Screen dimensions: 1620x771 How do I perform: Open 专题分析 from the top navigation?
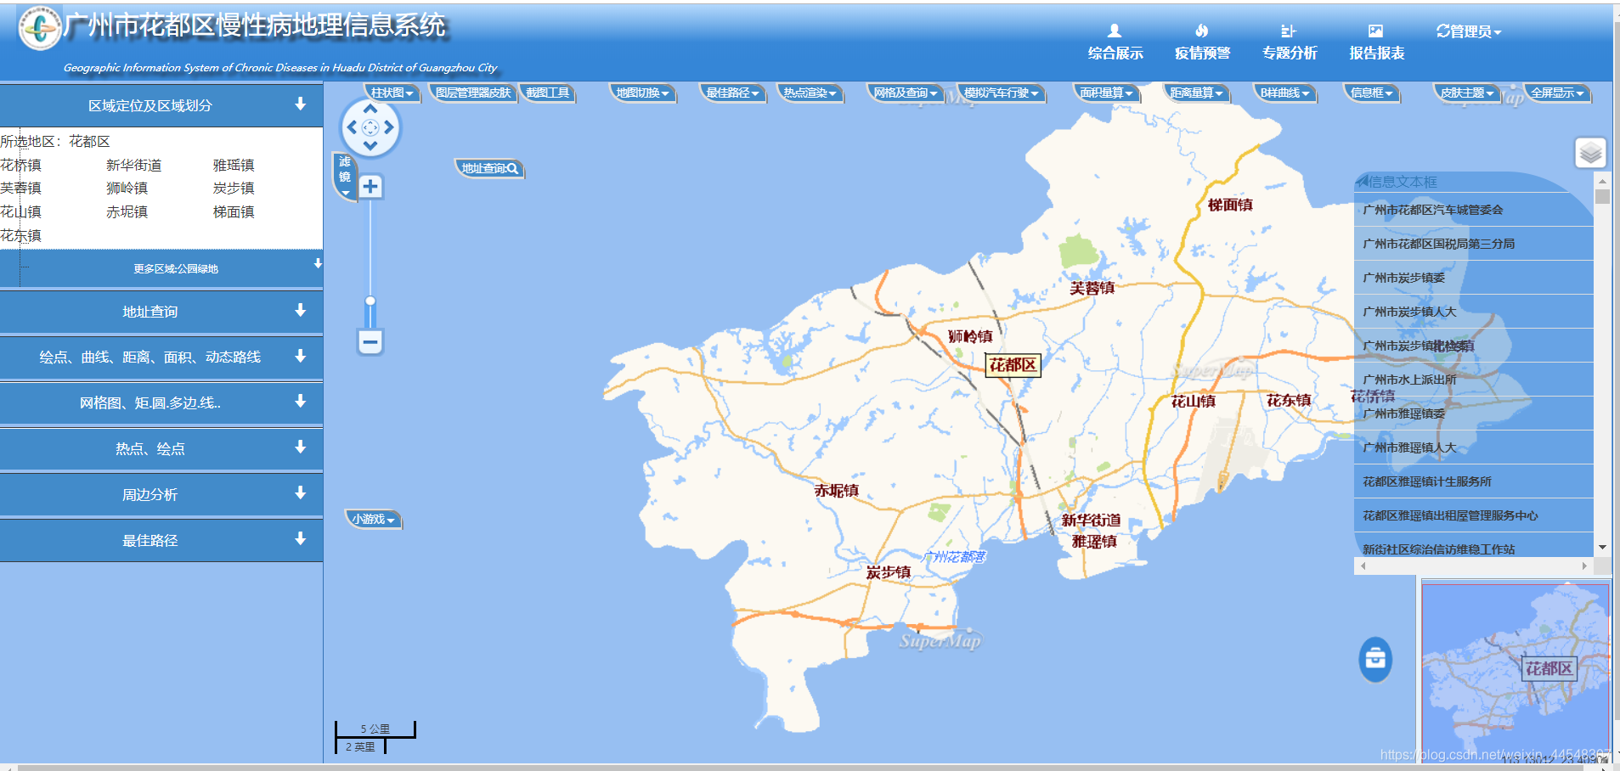click(x=1289, y=42)
